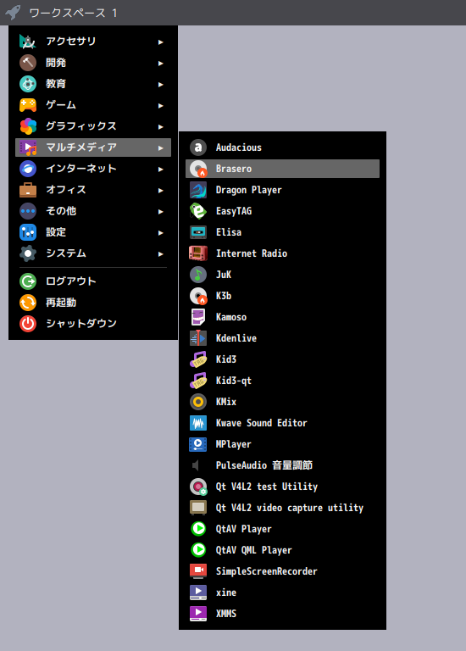Image resolution: width=466 pixels, height=651 pixels.
Task: Click the Kdenlive label text
Action: pos(236,338)
